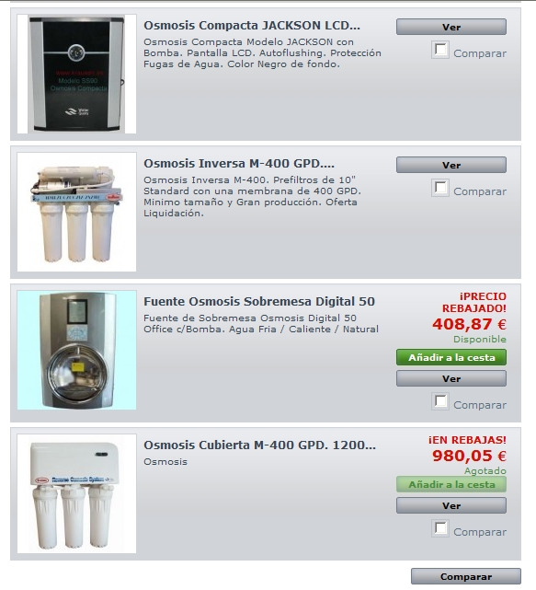Open the Fuente Osmosis Sobremesa product image
The image size is (536, 590).
[76, 350]
